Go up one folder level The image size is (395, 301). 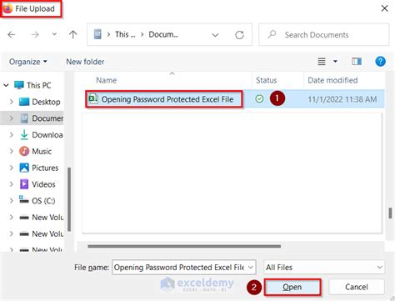73,34
